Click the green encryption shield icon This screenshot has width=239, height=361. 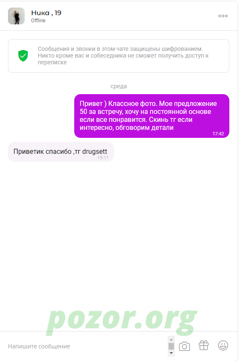click(23, 56)
